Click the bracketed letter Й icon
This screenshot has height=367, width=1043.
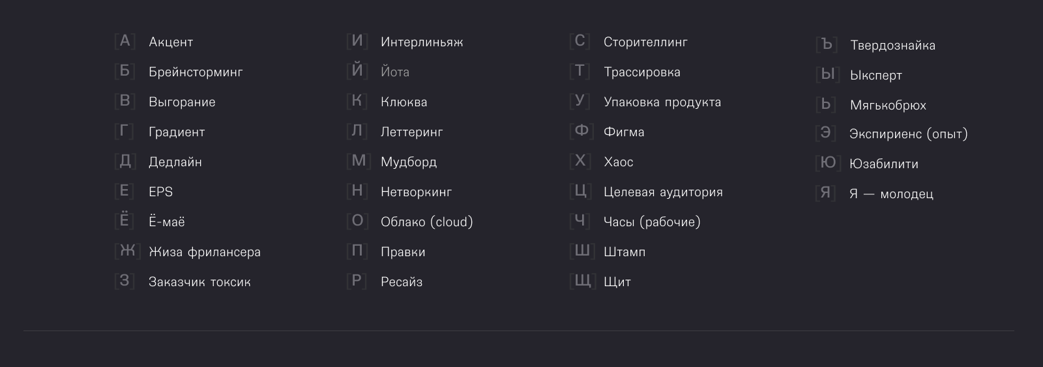pos(357,70)
